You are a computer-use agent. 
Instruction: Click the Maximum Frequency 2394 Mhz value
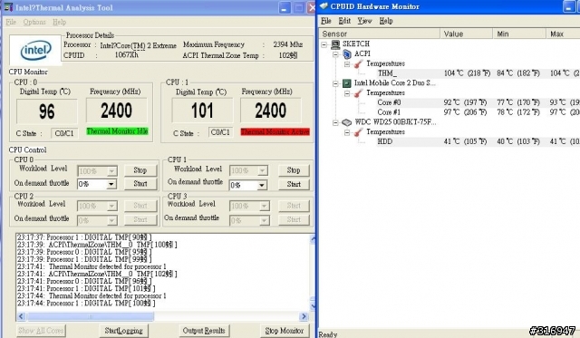tap(288, 44)
